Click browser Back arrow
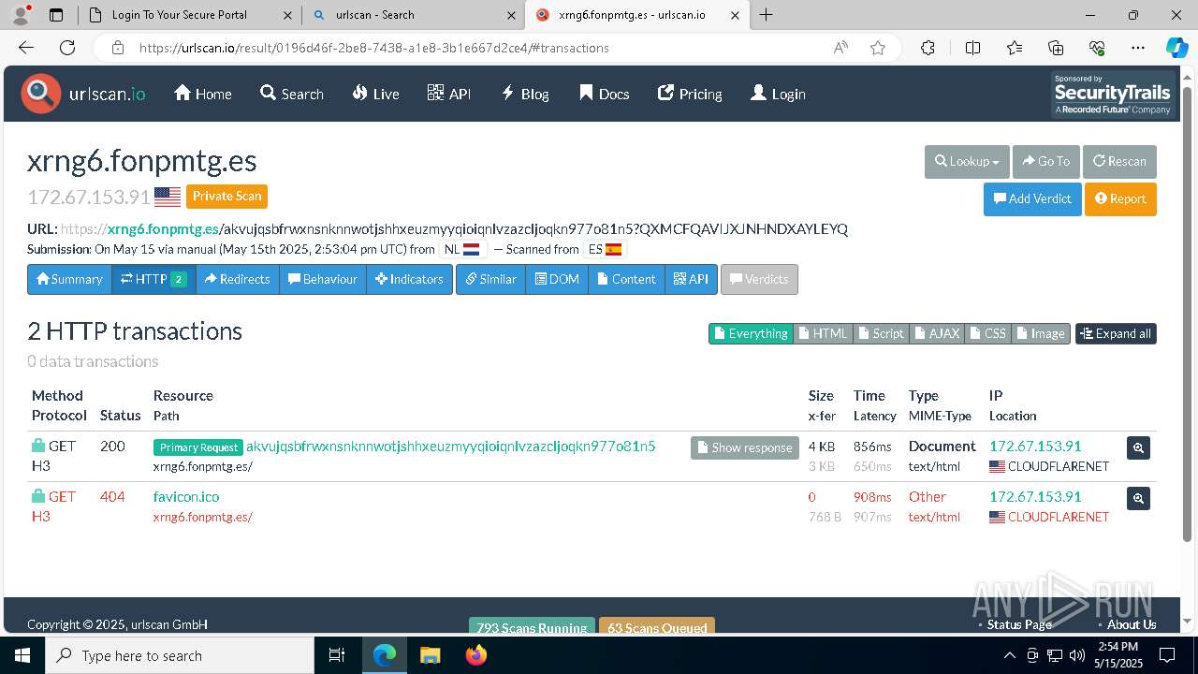Screen dimensions: 1198x674 click(26, 48)
